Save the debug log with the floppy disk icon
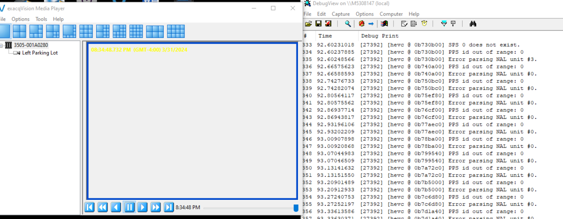 click(x=318, y=24)
